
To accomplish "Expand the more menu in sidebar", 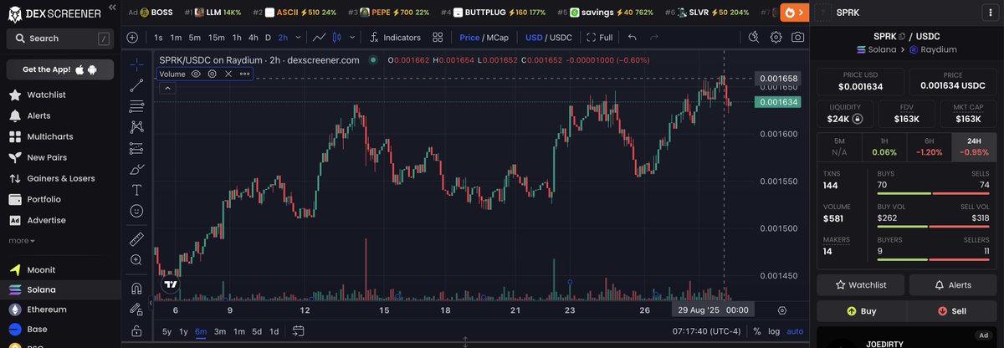I will (22, 241).
